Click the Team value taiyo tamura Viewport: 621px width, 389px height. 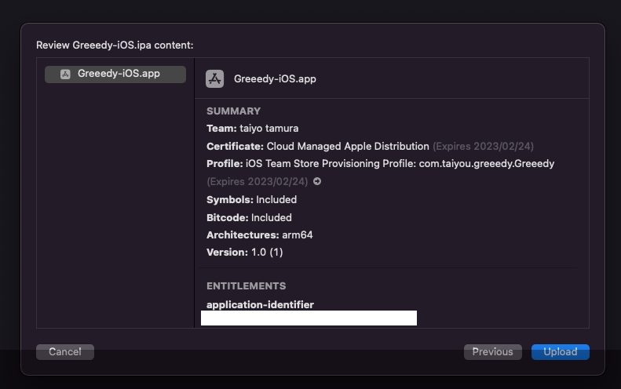[x=269, y=128]
